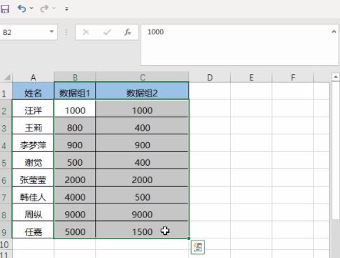Select the cell with name 任嘉
340x258 pixels.
coord(33,230)
